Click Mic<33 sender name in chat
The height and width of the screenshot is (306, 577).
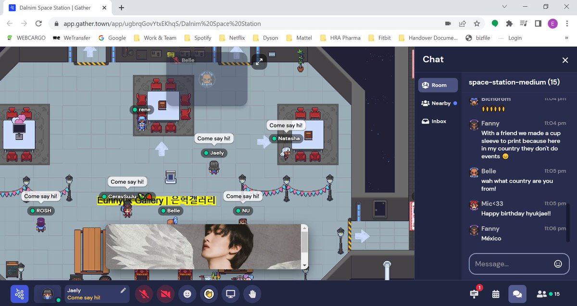pyautogui.click(x=492, y=204)
